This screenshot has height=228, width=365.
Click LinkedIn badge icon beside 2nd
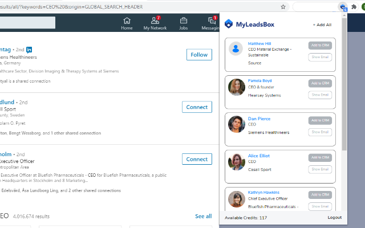point(29,50)
